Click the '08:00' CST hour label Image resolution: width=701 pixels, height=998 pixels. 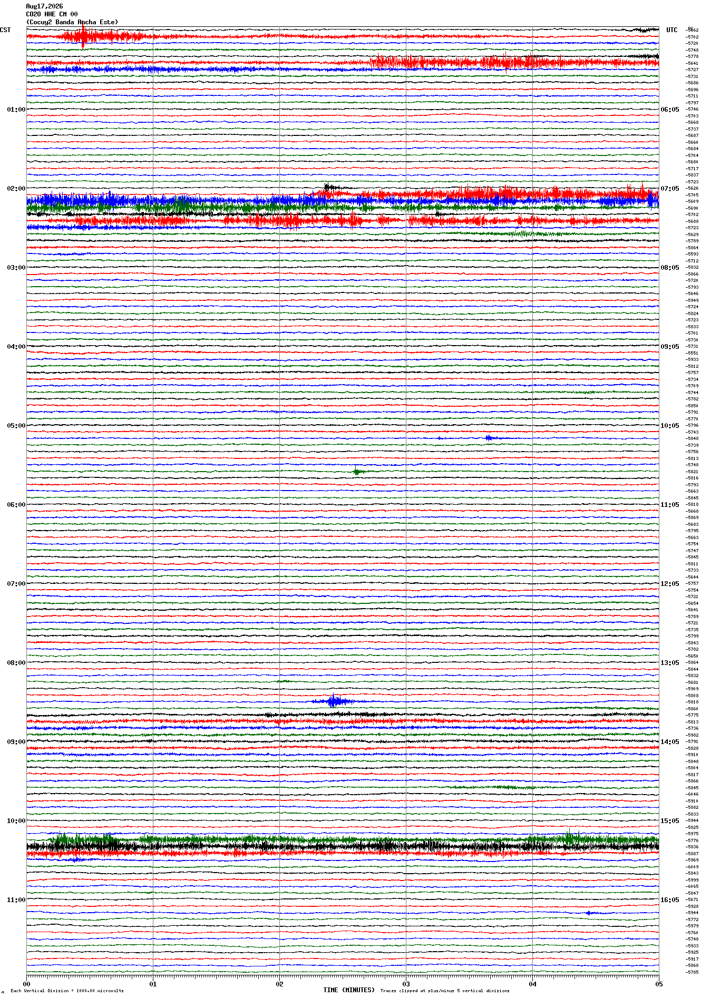click(16, 663)
